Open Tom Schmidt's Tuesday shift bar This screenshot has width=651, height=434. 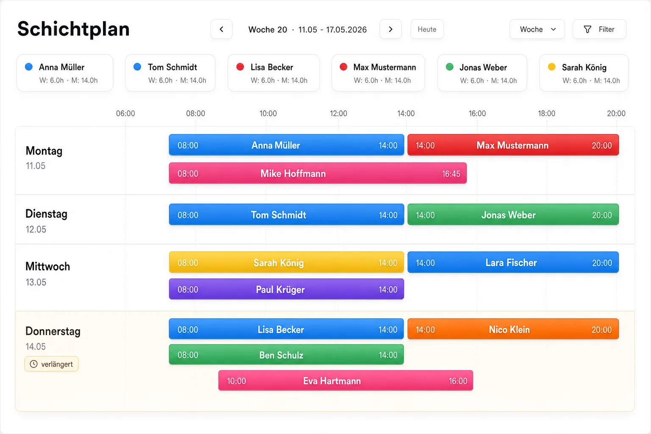[x=287, y=214]
